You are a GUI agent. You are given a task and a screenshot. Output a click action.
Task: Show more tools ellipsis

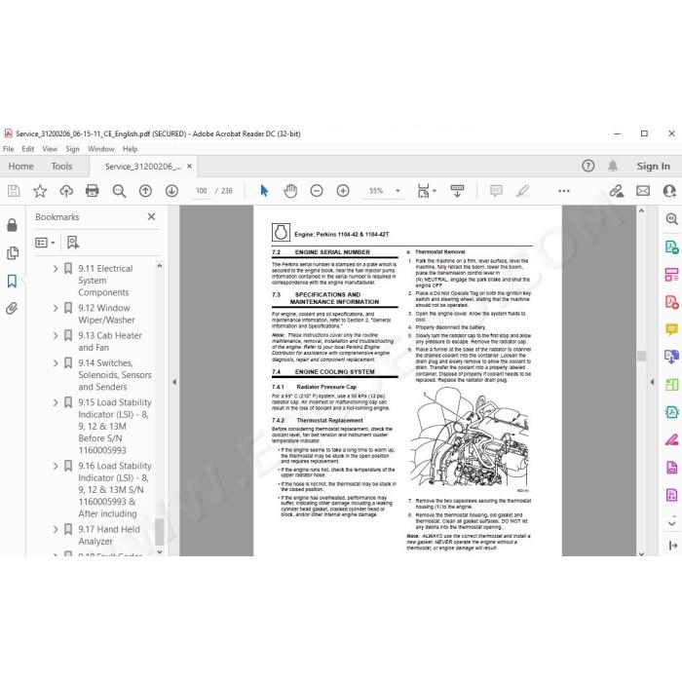[564, 191]
